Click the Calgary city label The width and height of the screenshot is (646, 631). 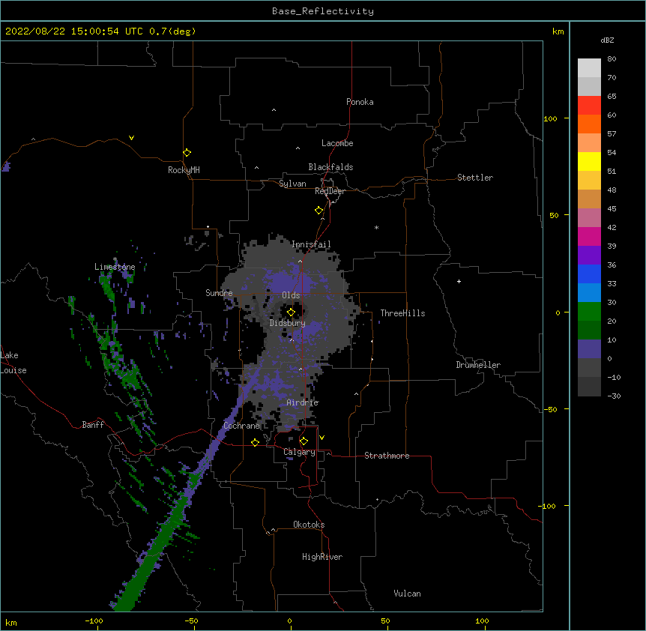tap(299, 452)
